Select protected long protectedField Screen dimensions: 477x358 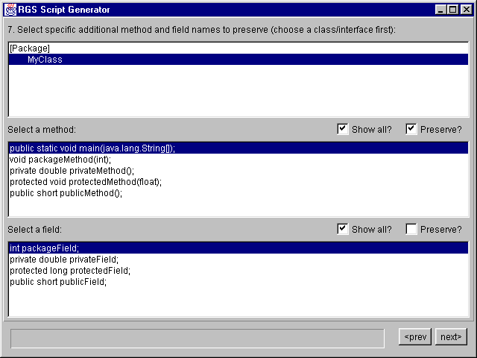click(x=238, y=270)
